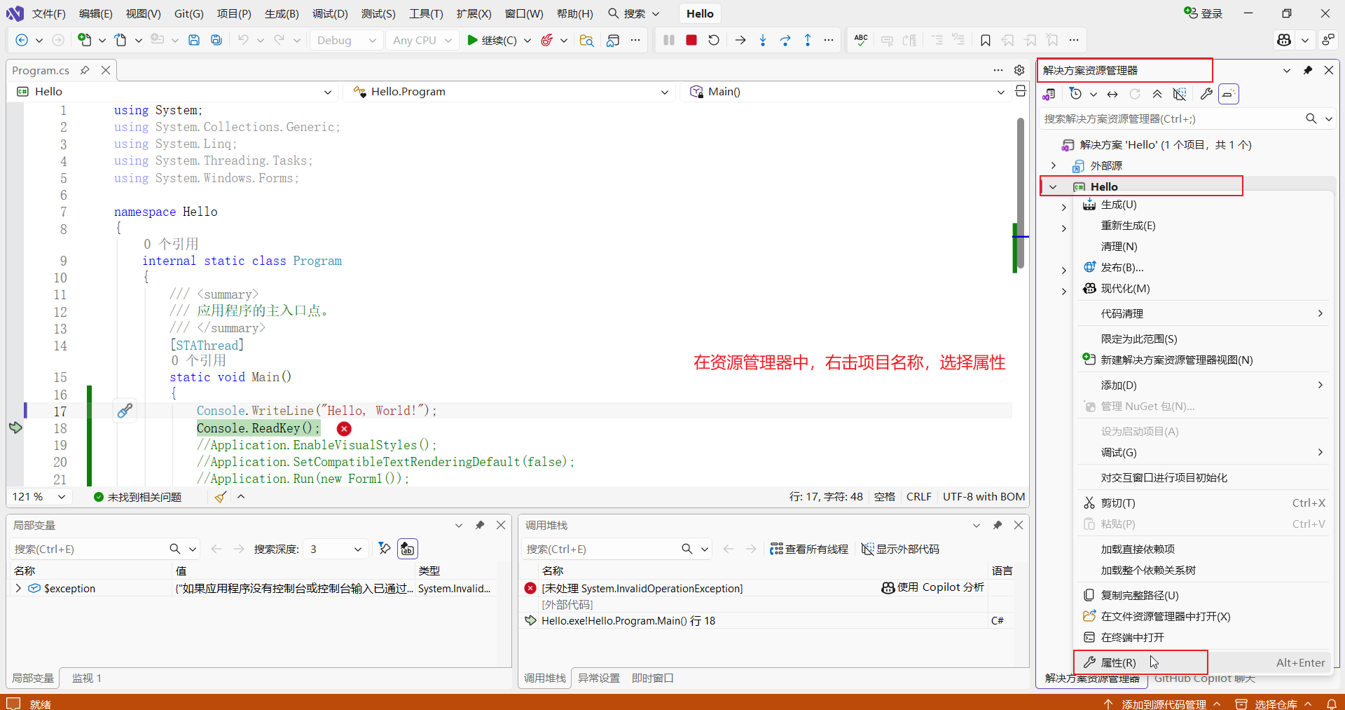Image resolution: width=1345 pixels, height=710 pixels.
Task: Open the Hello.Program class dropdown
Action: pyautogui.click(x=510, y=92)
